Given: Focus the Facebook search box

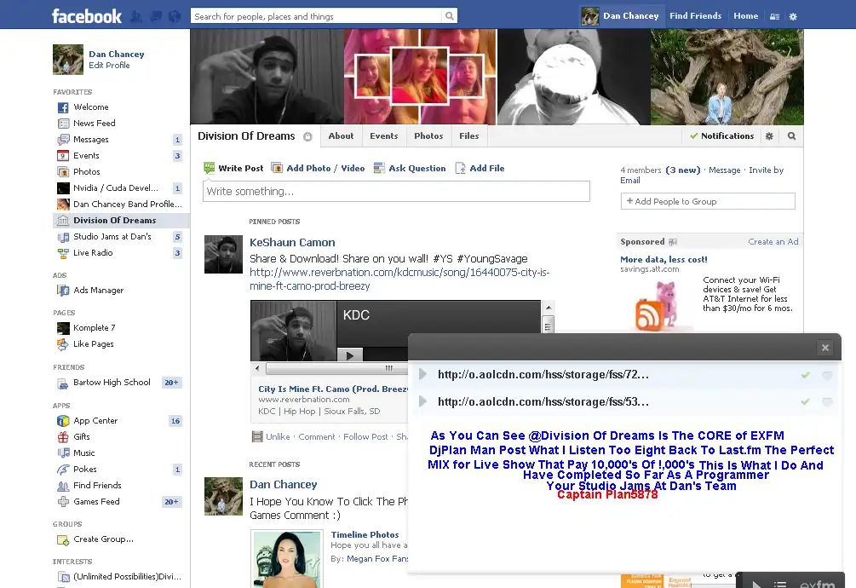Looking at the screenshot, I should pyautogui.click(x=317, y=16).
